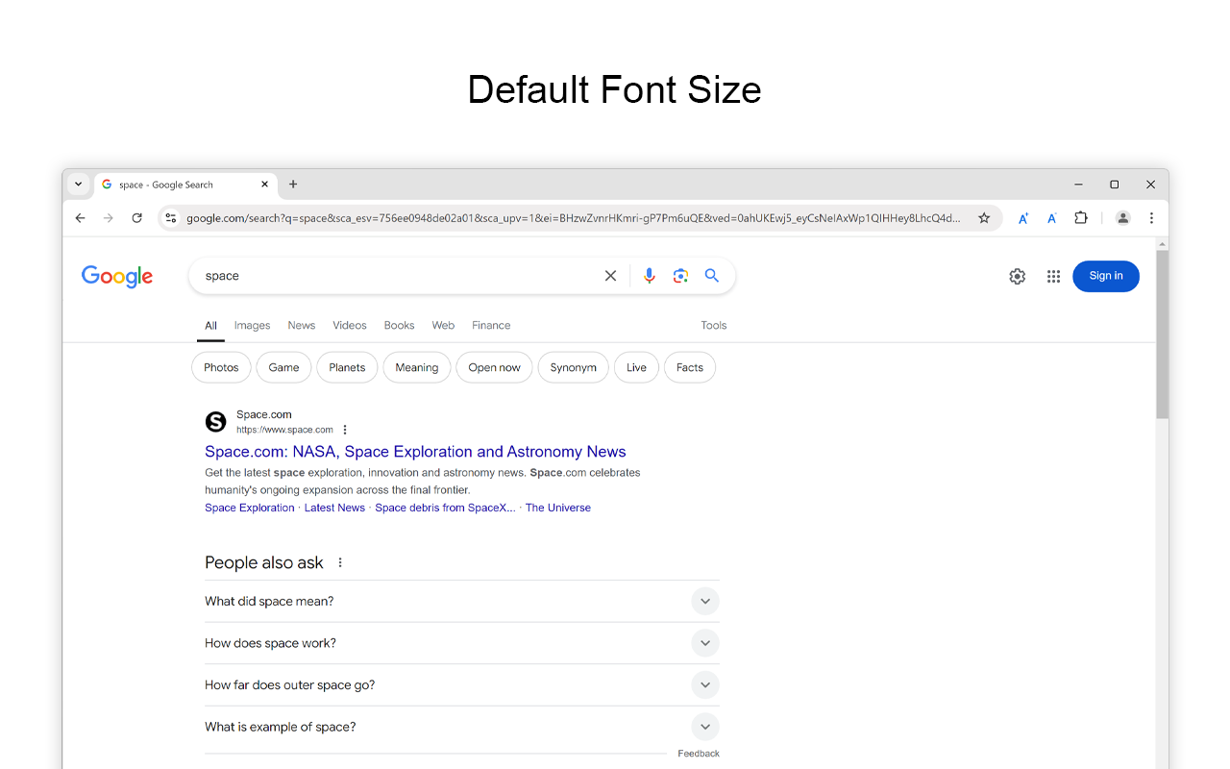Screen dimensions: 1230x769
Task: Open the Space.com result link
Action: [415, 451]
